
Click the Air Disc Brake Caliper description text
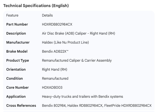78,33
